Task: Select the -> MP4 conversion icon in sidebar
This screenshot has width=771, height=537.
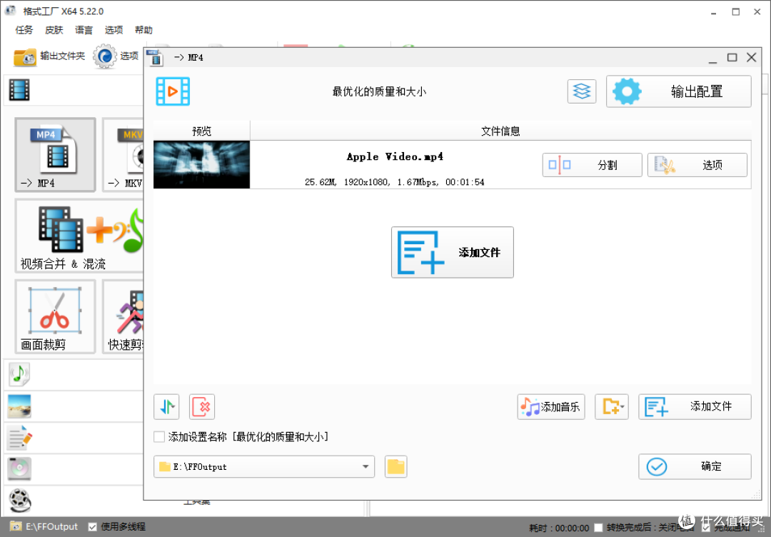Action: pos(55,154)
